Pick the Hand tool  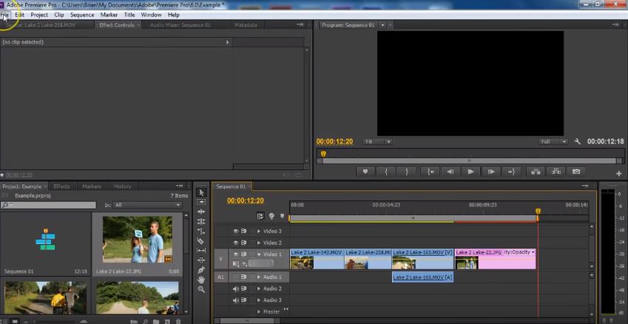click(201, 280)
